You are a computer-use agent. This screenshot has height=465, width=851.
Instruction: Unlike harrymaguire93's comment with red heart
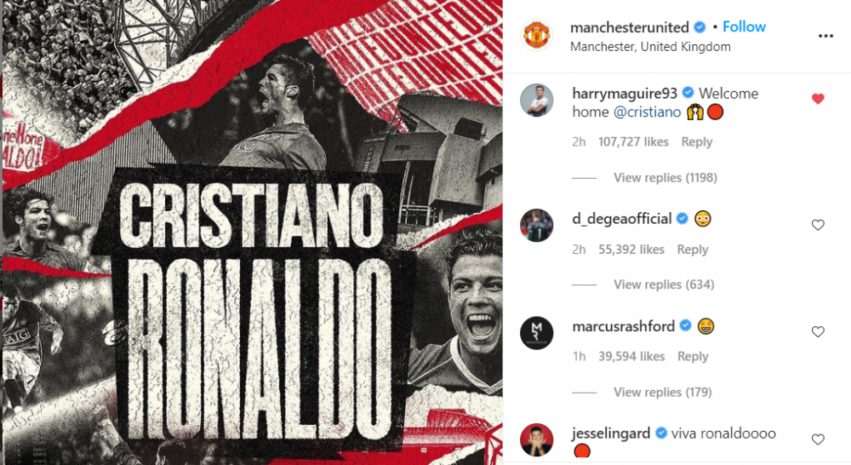click(x=818, y=99)
